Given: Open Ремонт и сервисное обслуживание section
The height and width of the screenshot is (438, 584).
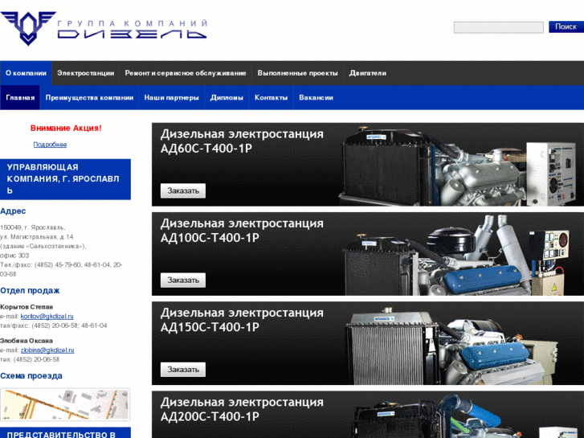Looking at the screenshot, I should pyautogui.click(x=186, y=73).
